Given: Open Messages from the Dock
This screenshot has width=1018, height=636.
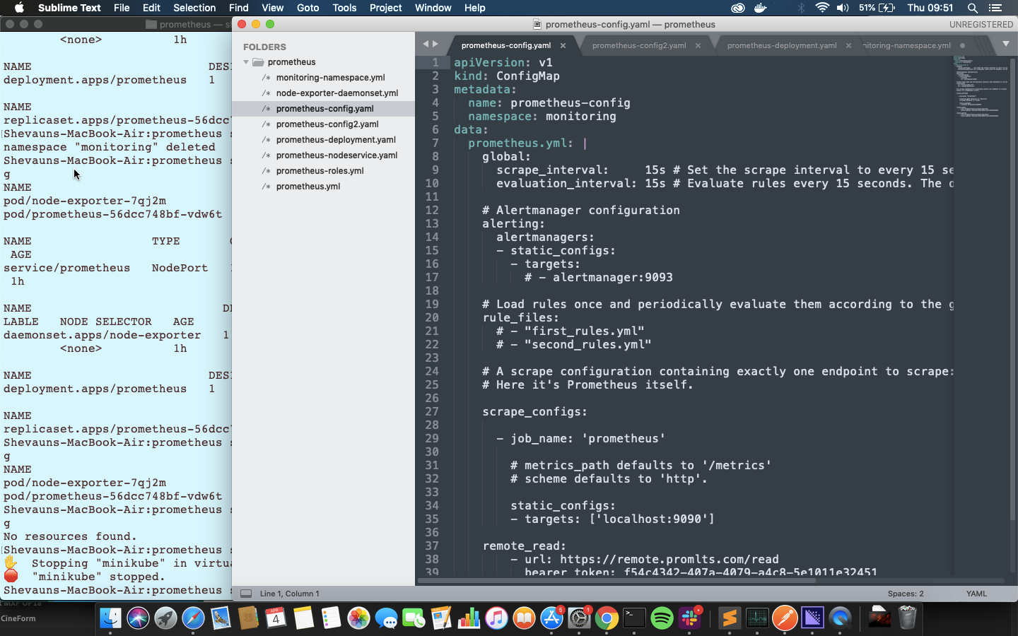Looking at the screenshot, I should click(386, 618).
